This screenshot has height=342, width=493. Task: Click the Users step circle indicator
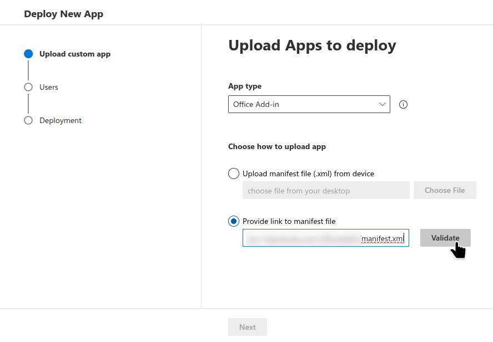click(x=28, y=87)
